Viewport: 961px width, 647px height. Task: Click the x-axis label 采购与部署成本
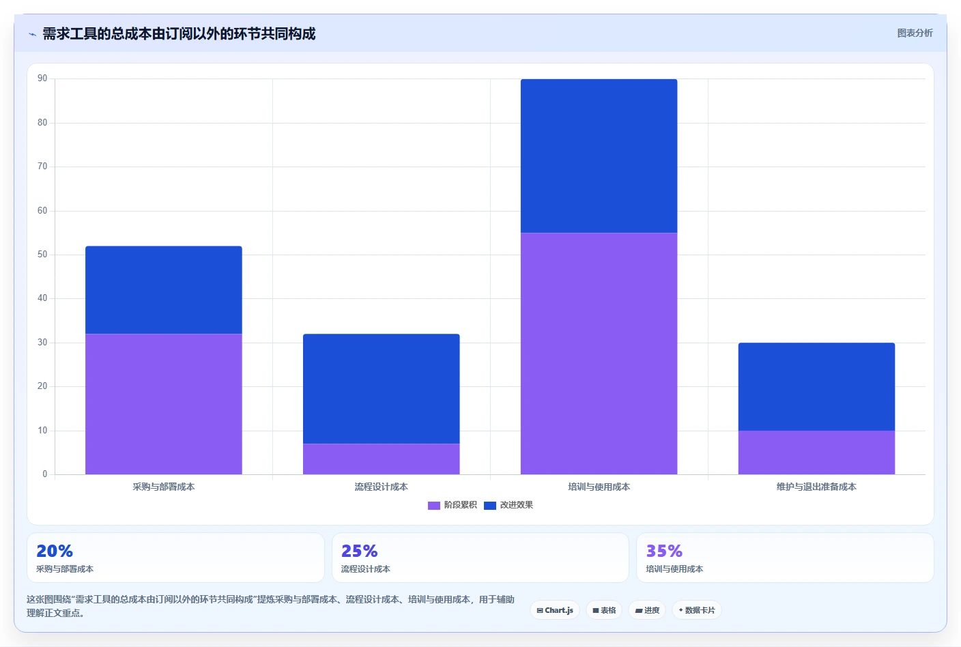coord(164,487)
